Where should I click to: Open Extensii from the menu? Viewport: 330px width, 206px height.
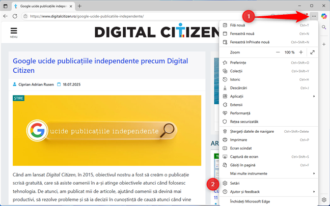(268, 105)
